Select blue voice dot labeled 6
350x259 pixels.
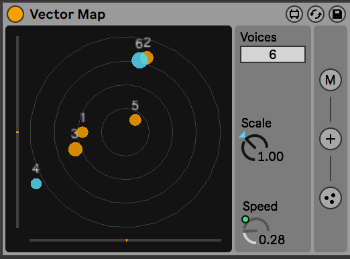click(x=139, y=60)
